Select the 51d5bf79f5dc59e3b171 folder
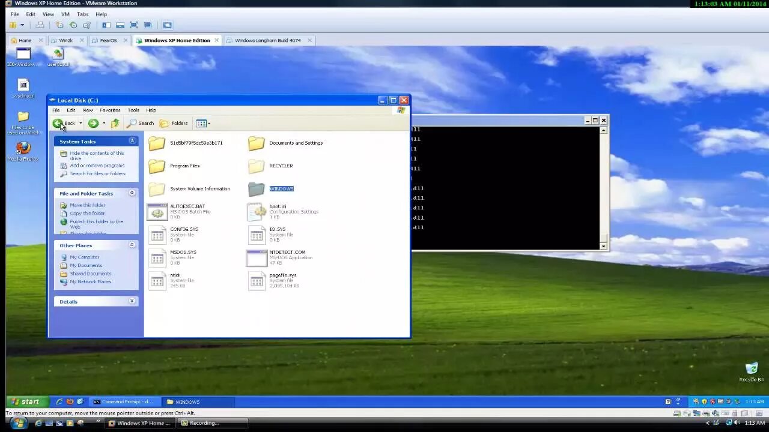Screen dimensions: 769x432 (x=186, y=143)
